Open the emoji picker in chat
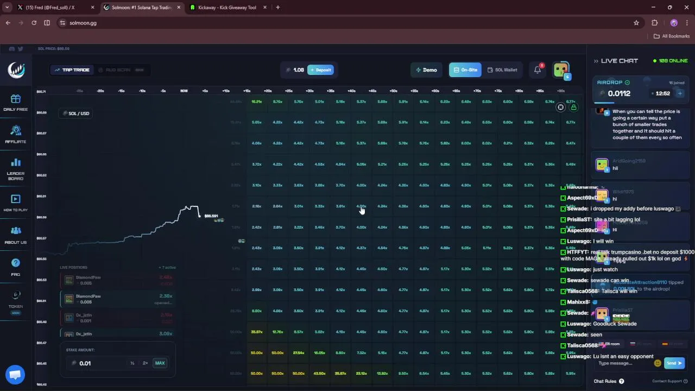695x391 pixels. tap(658, 363)
